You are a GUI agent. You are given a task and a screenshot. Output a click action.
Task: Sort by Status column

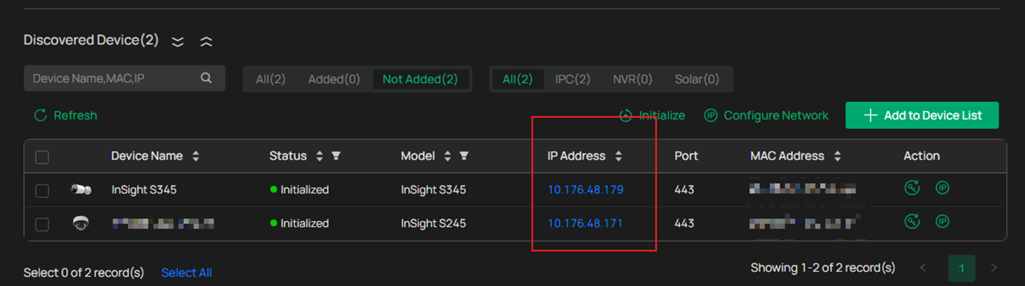pos(320,156)
